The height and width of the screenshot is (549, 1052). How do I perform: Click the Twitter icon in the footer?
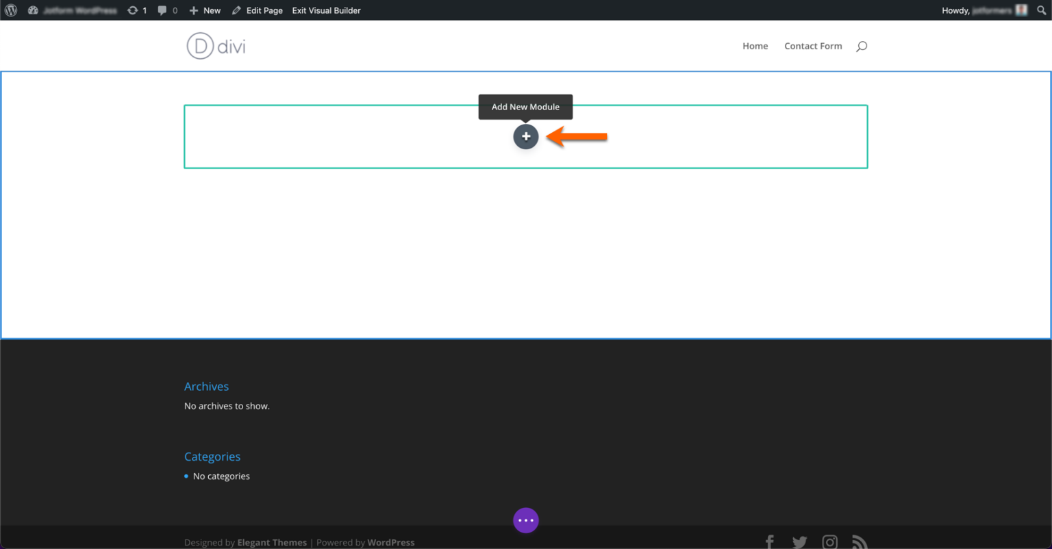click(799, 541)
